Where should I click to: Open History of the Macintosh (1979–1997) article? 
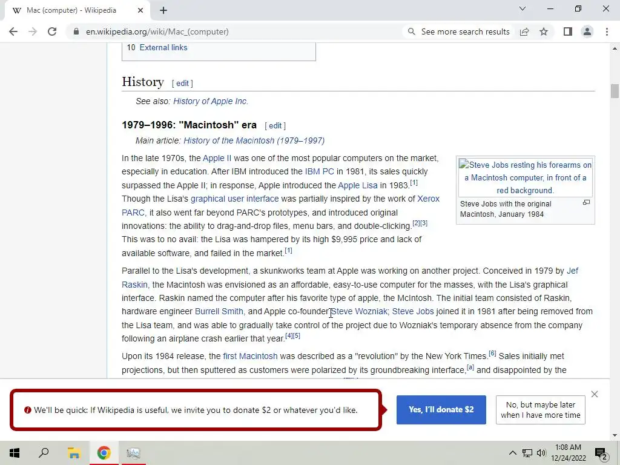pyautogui.click(x=254, y=140)
